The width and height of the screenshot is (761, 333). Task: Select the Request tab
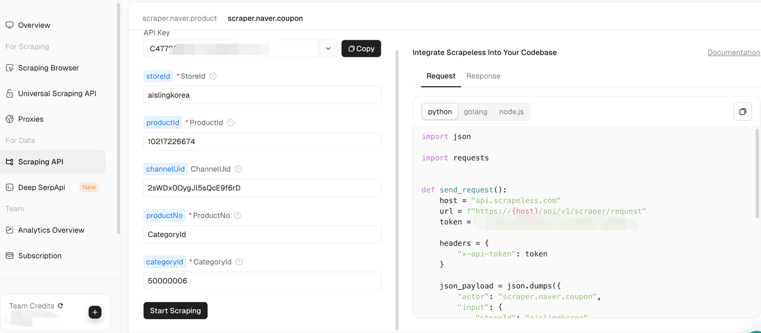coord(441,76)
